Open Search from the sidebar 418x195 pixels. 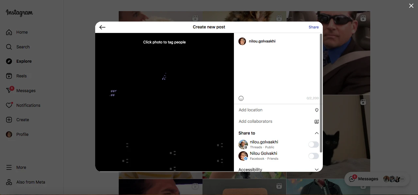(32, 47)
